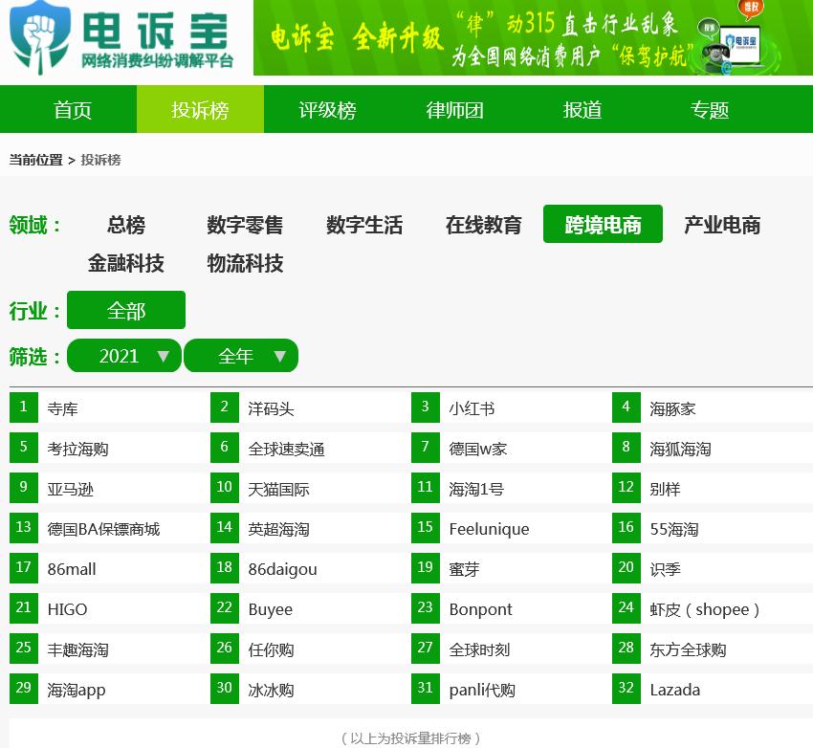The width and height of the screenshot is (813, 748).
Task: Open the 律师团 navigation item
Action: pyautogui.click(x=454, y=109)
